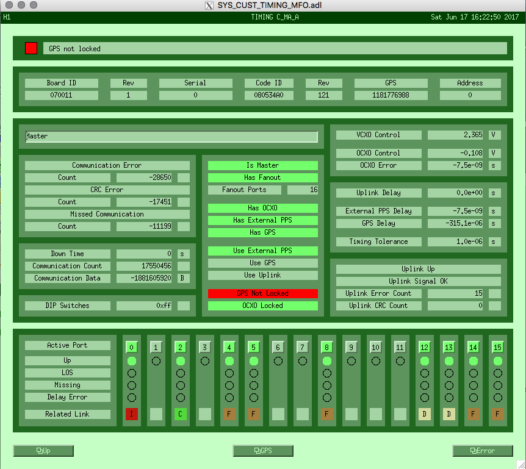Click the F related link of port 4

point(229,414)
